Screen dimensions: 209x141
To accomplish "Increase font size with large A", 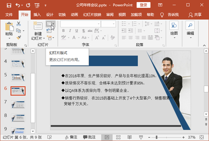I will 97,38.
